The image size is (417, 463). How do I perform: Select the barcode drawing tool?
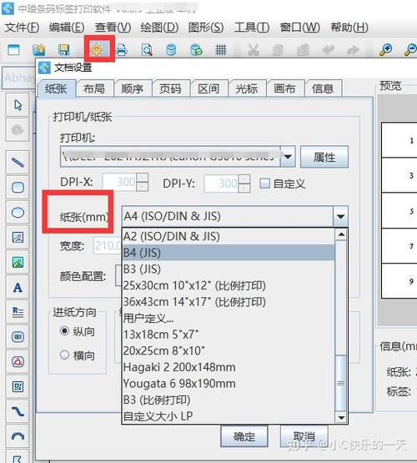pos(18,337)
